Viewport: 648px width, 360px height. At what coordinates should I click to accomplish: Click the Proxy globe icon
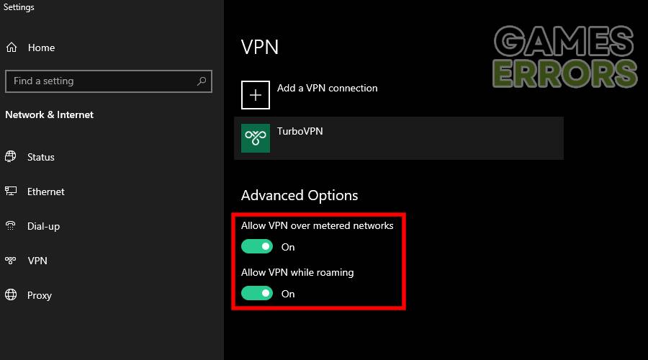click(x=11, y=295)
